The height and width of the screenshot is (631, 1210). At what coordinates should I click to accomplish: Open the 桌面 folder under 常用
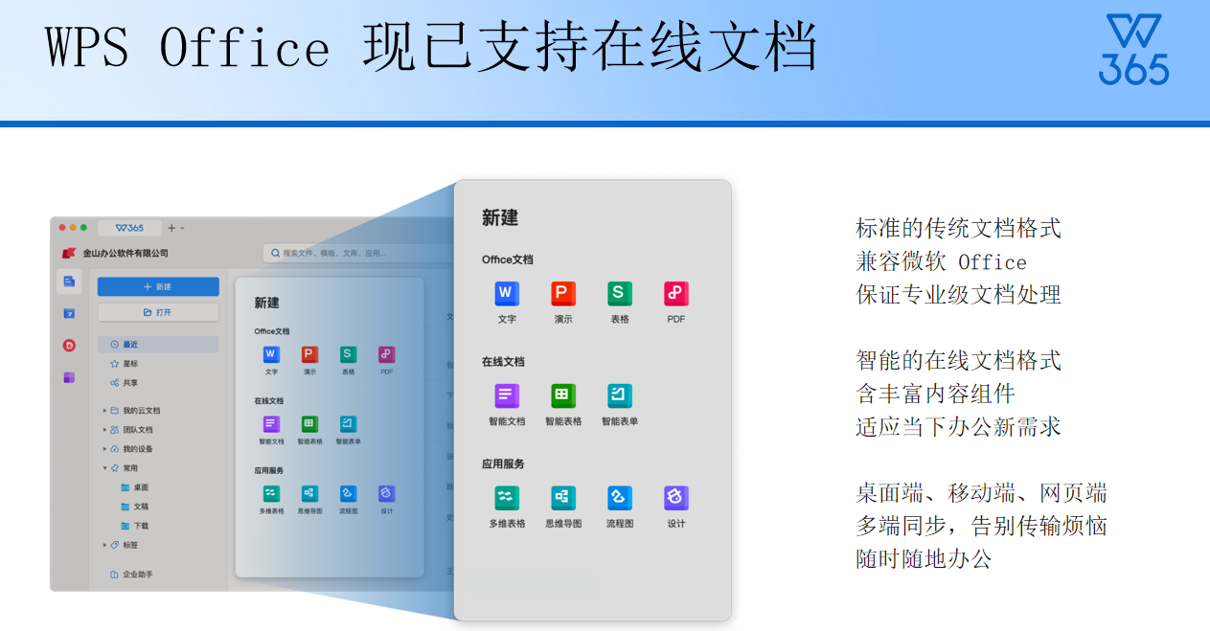coord(134,487)
